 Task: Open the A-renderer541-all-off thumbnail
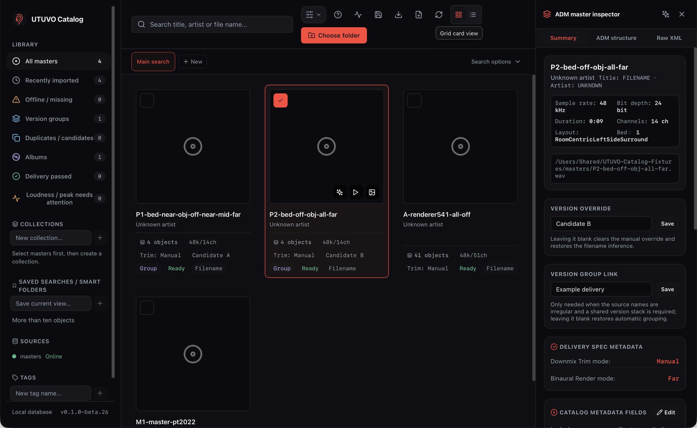(460, 146)
